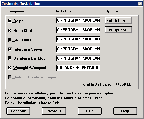
Task: Close the Customize Installation dialog
Action: pyautogui.click(x=140, y=4)
